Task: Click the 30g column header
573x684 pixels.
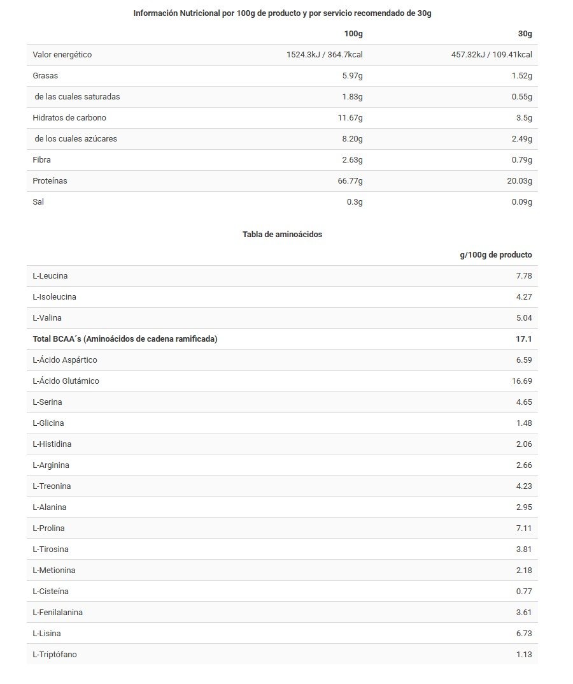Action: tap(525, 34)
